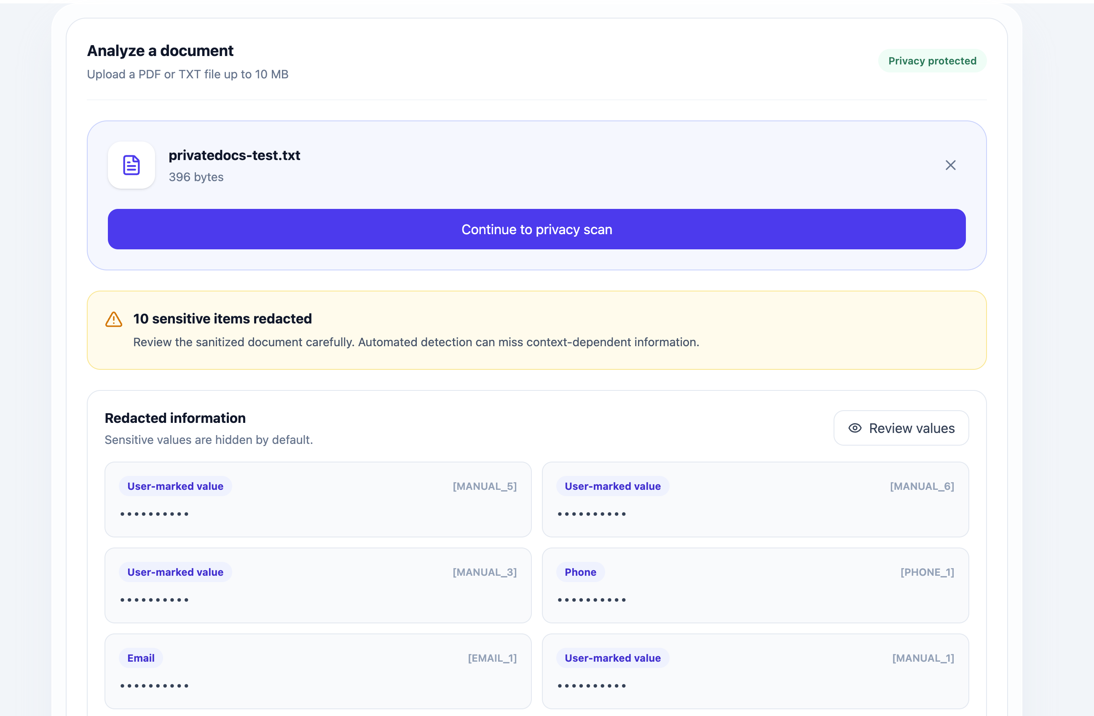Click the [MANUAL_5] placeholder tag
The width and height of the screenshot is (1094, 716).
click(485, 486)
